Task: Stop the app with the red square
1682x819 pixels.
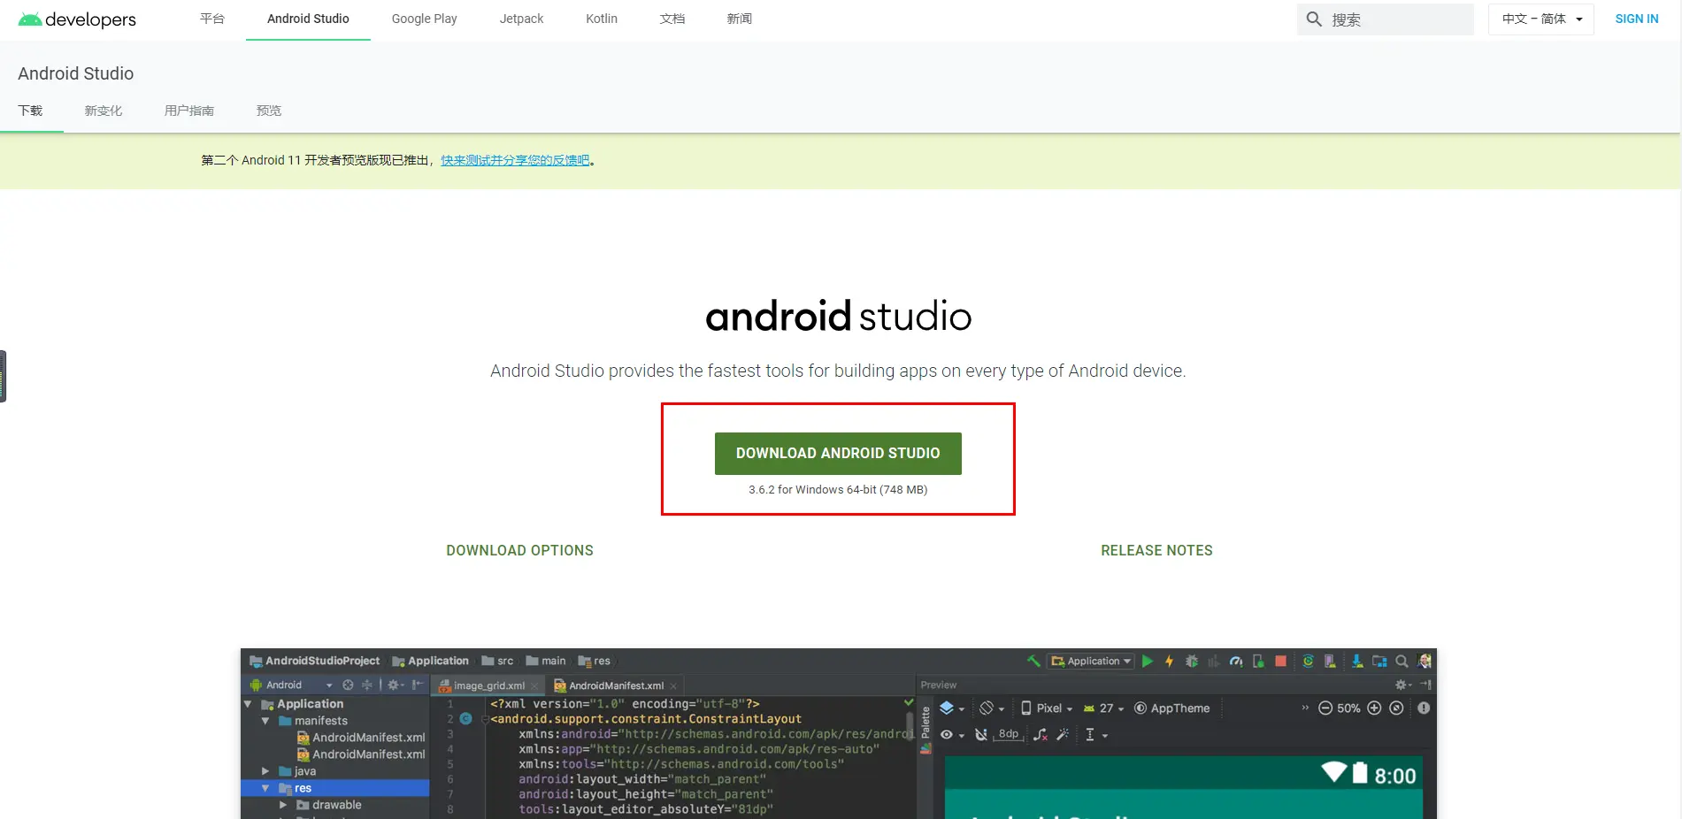Action: (1280, 661)
